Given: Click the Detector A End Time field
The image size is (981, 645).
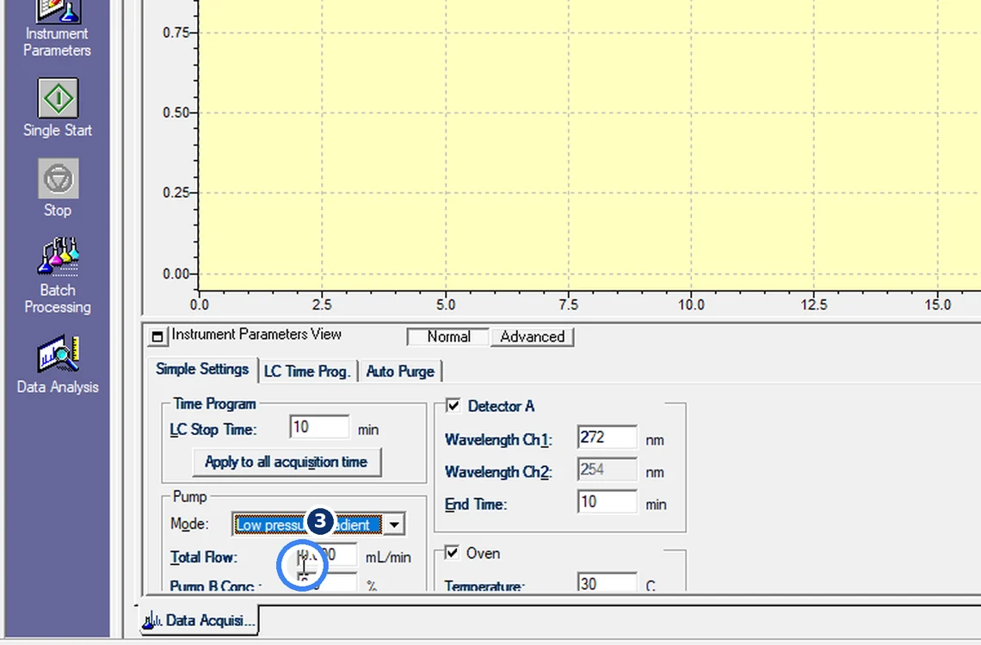Looking at the screenshot, I should (607, 502).
